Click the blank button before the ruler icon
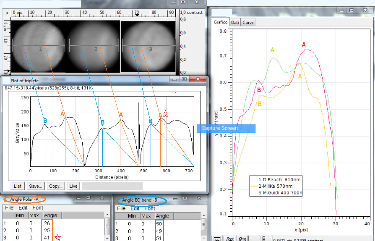Screen dimensions: 375x241 click(254, 238)
